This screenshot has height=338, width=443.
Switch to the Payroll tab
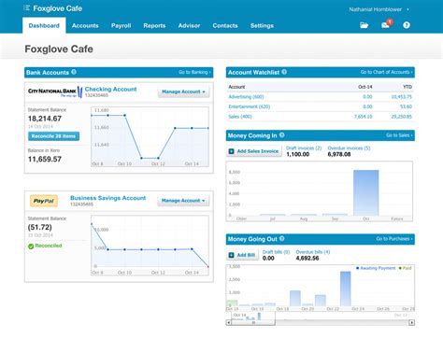point(121,26)
